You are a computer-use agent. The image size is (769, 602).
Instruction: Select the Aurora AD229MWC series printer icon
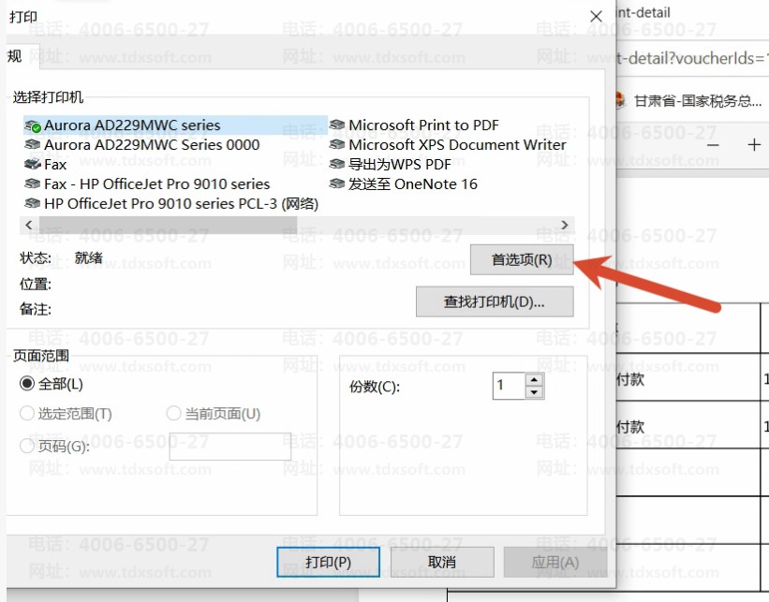pyautogui.click(x=33, y=126)
